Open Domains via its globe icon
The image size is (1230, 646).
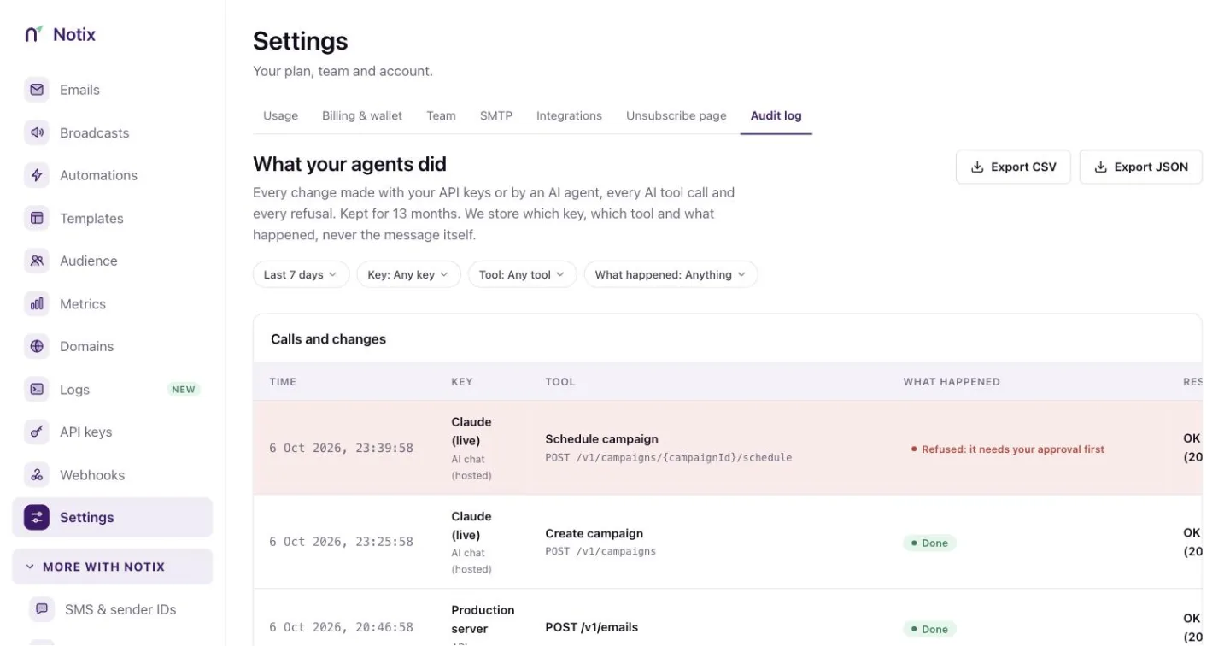point(37,346)
